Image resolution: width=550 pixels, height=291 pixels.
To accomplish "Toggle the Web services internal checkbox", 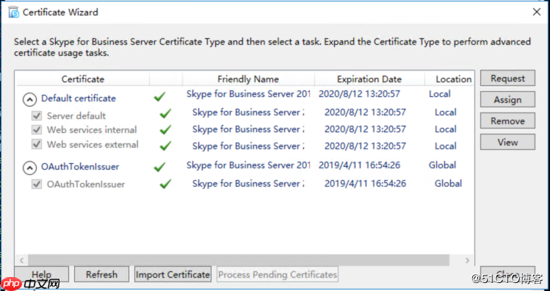I will (37, 129).
